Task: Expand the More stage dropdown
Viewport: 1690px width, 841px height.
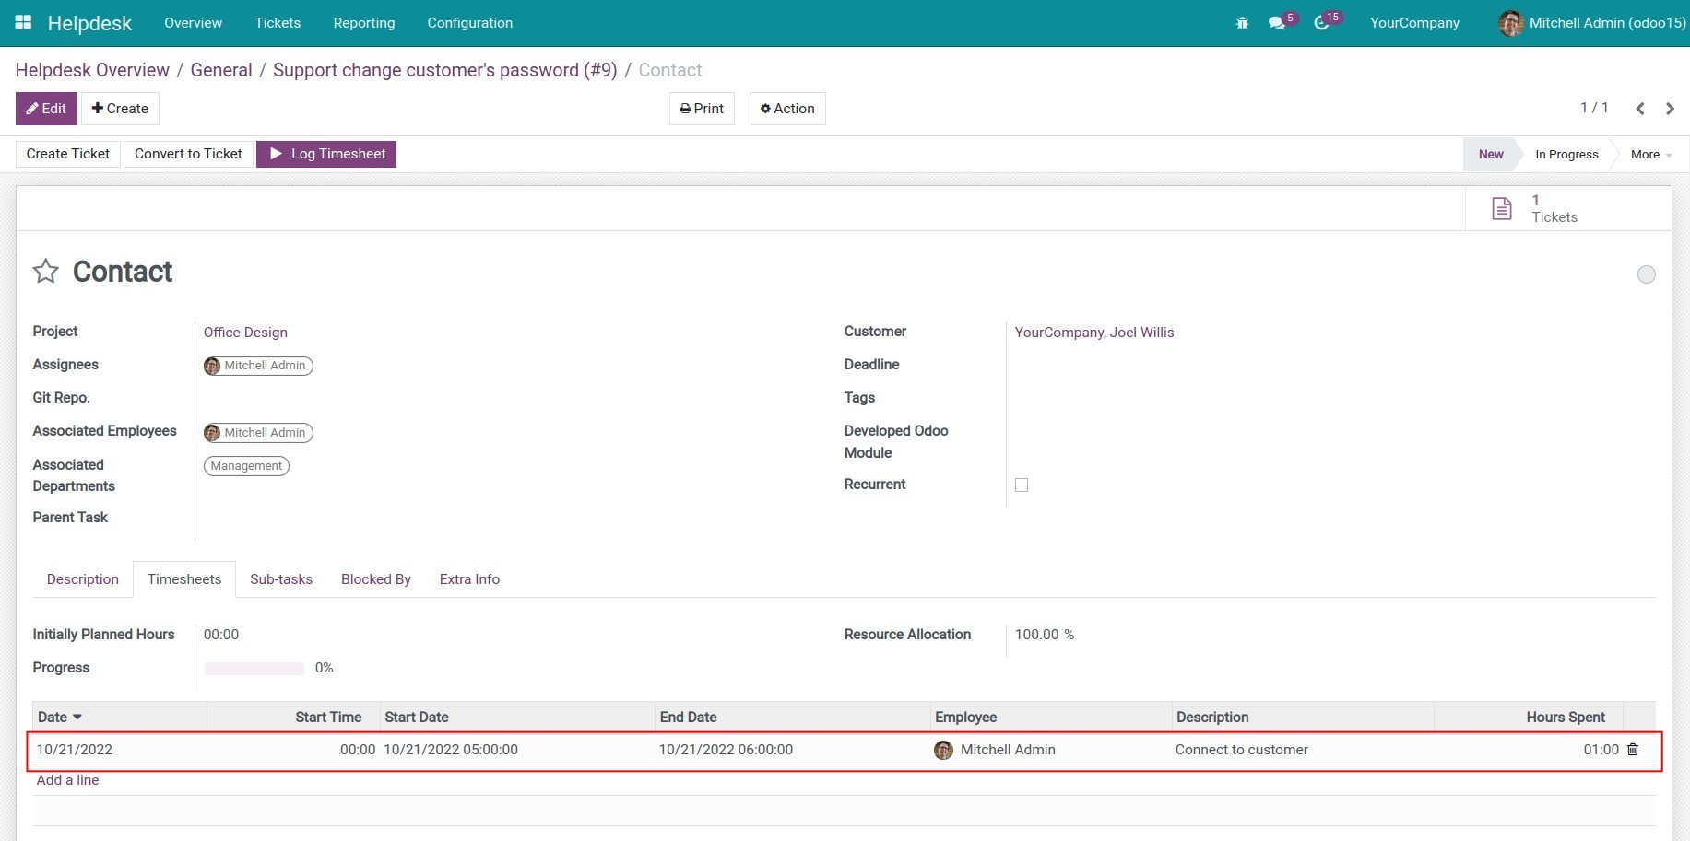Action: tap(1649, 154)
